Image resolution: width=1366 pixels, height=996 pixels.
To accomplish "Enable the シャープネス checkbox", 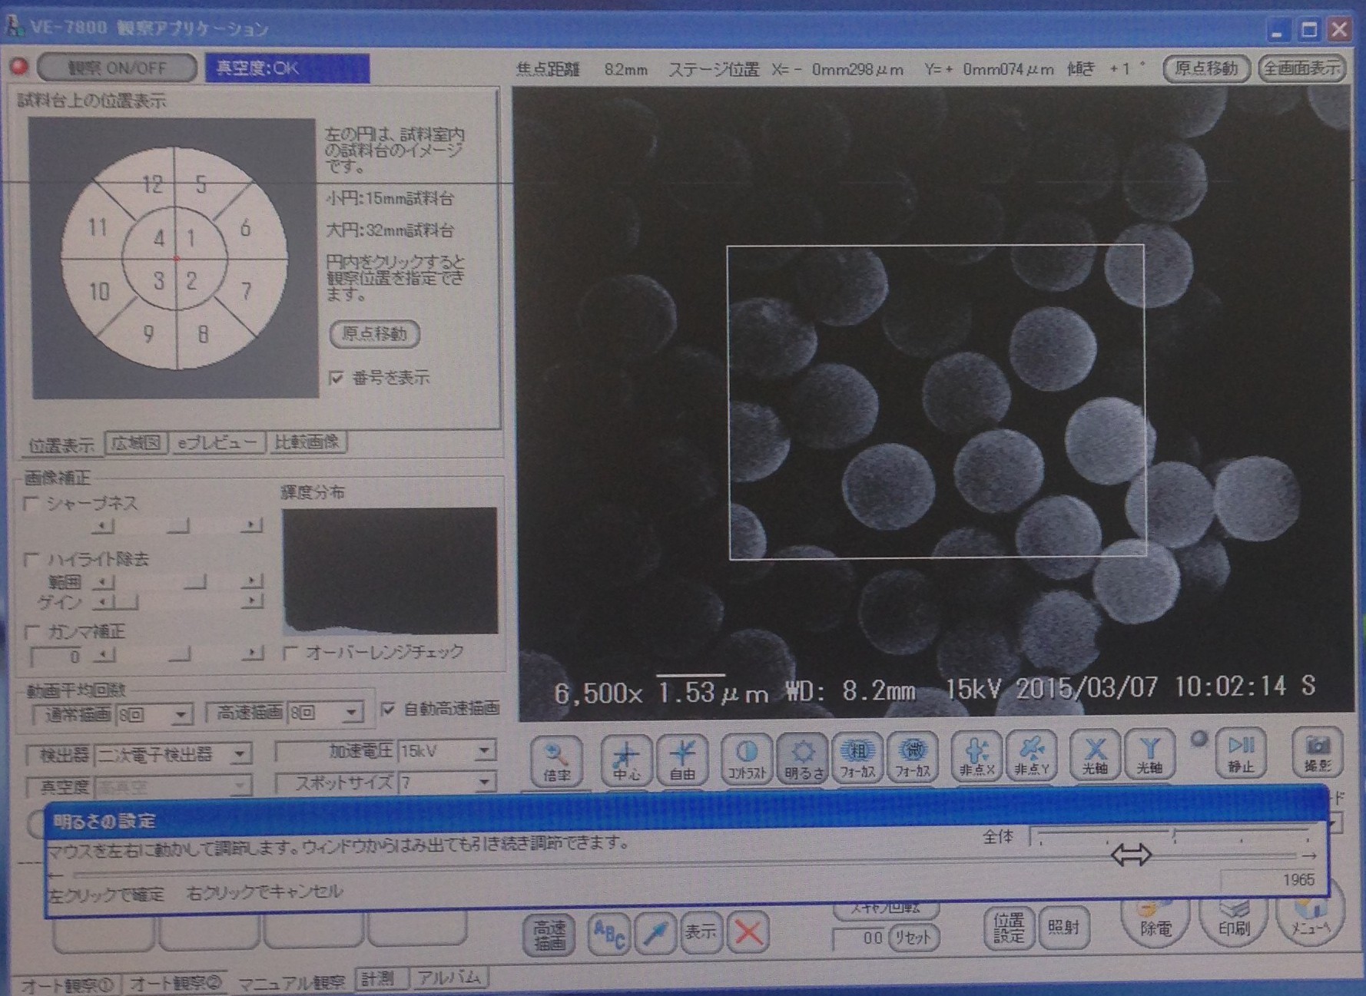I will [x=31, y=503].
